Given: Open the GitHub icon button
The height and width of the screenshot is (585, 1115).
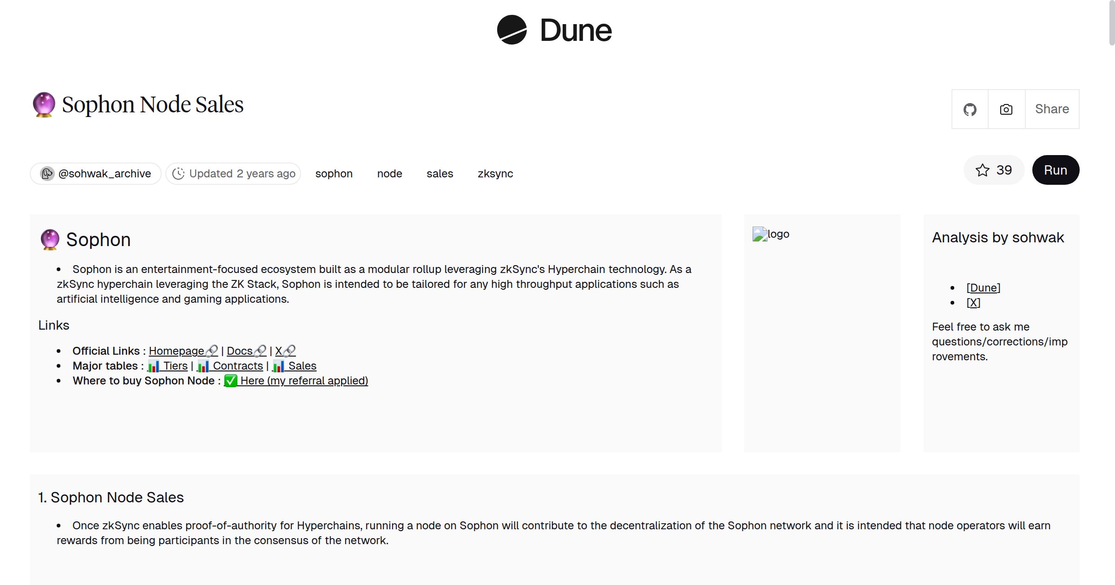Looking at the screenshot, I should [x=970, y=110].
